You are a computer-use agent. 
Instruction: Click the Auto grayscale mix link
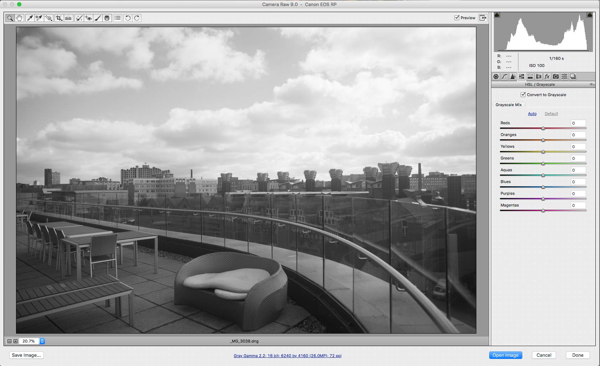pyautogui.click(x=532, y=114)
